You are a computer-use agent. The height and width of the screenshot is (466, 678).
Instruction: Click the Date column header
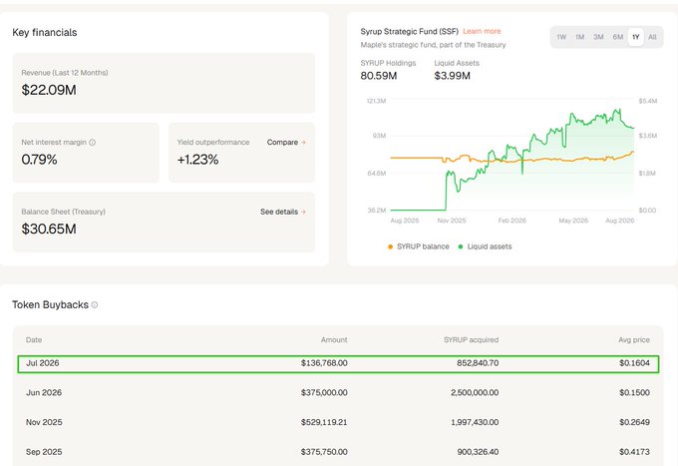pyautogui.click(x=34, y=340)
